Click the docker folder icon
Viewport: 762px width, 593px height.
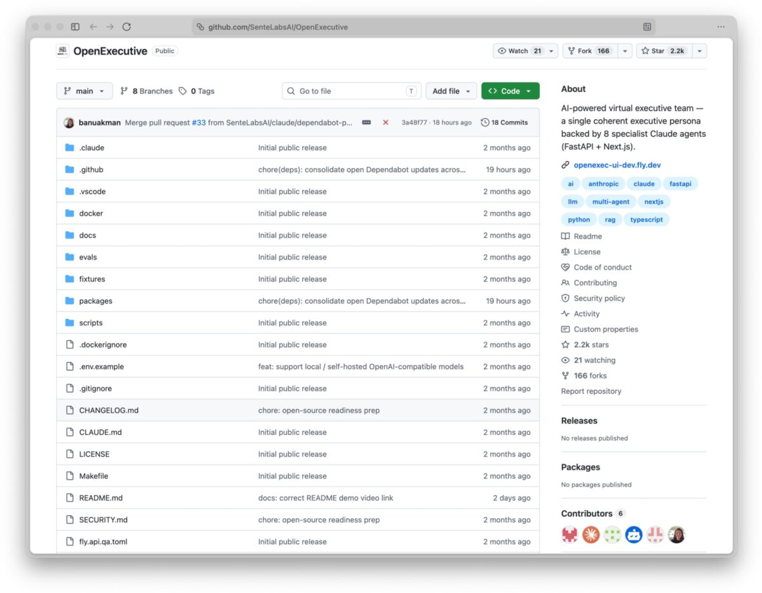tap(69, 213)
